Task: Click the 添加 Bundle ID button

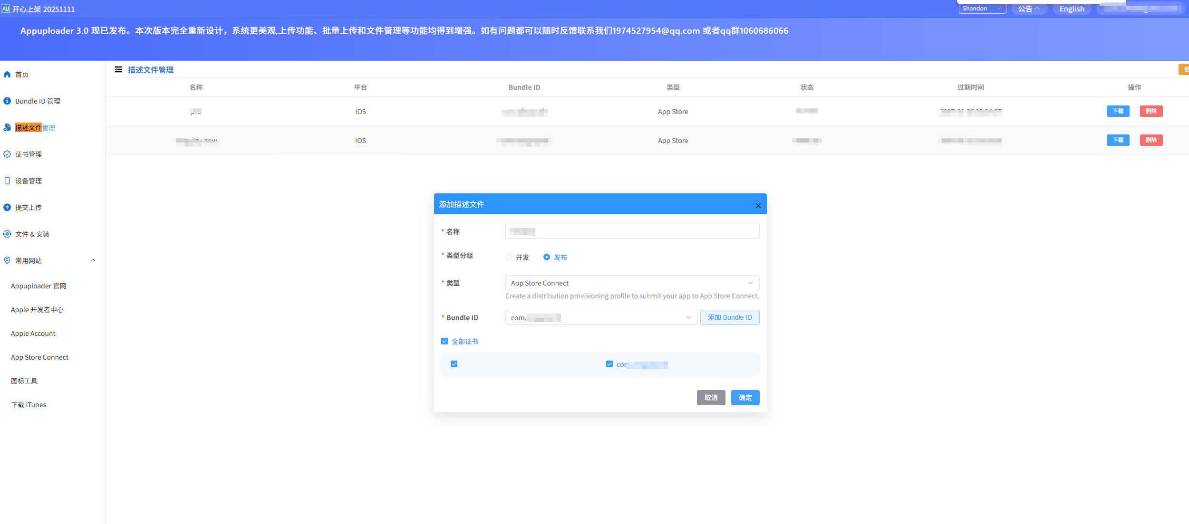Action: tap(729, 318)
